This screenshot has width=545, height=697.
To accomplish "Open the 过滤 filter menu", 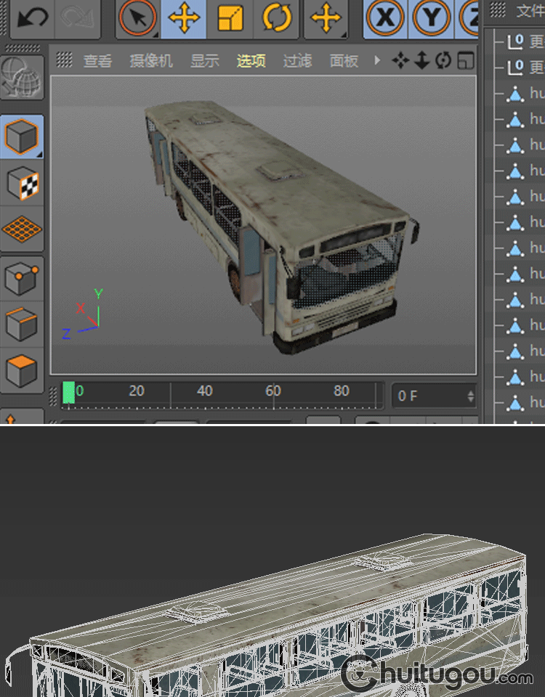I will coord(297,61).
